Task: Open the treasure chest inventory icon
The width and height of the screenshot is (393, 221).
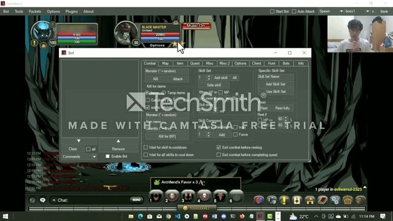Action: click(348, 200)
